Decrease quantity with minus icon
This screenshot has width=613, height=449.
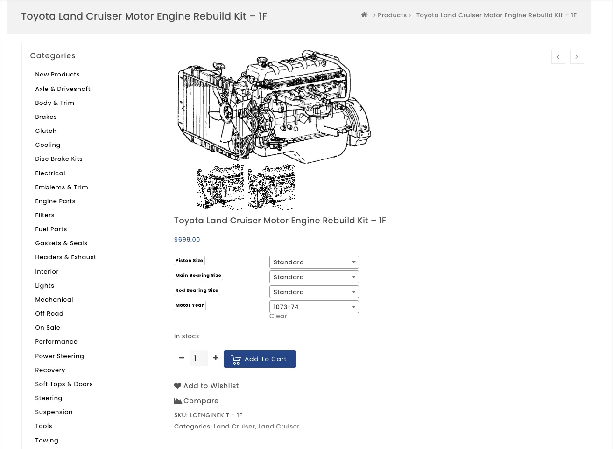(182, 358)
